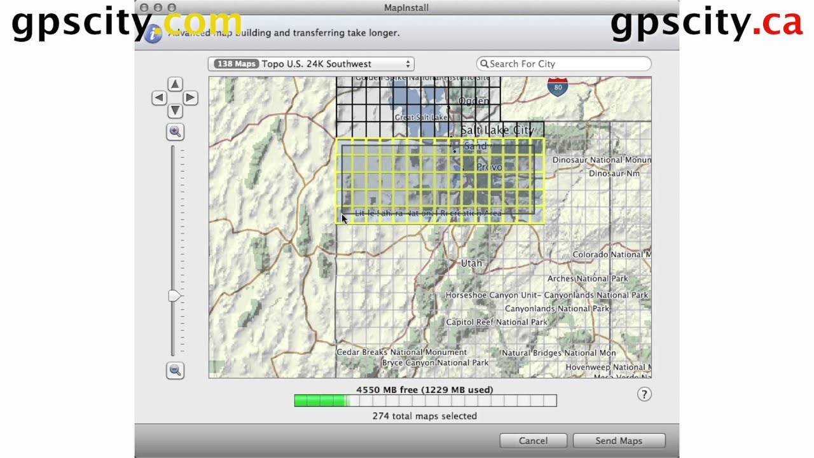
Task: Pan the map right with the right arrow
Action: 190,98
